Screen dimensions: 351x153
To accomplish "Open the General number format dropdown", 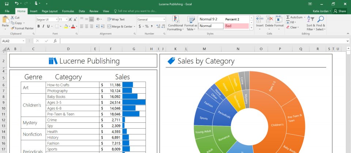I will [164, 20].
